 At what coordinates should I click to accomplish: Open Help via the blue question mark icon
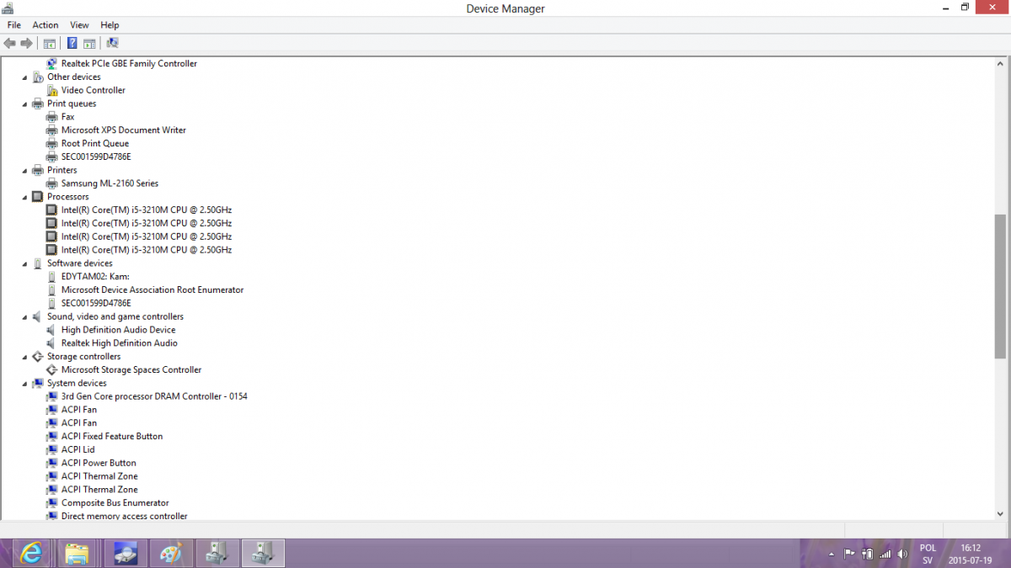pyautogui.click(x=72, y=43)
